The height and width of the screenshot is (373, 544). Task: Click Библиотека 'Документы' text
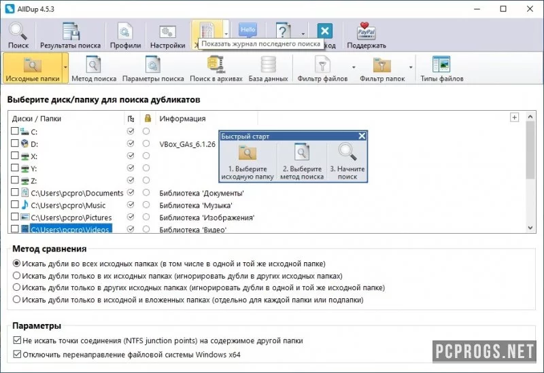point(201,193)
